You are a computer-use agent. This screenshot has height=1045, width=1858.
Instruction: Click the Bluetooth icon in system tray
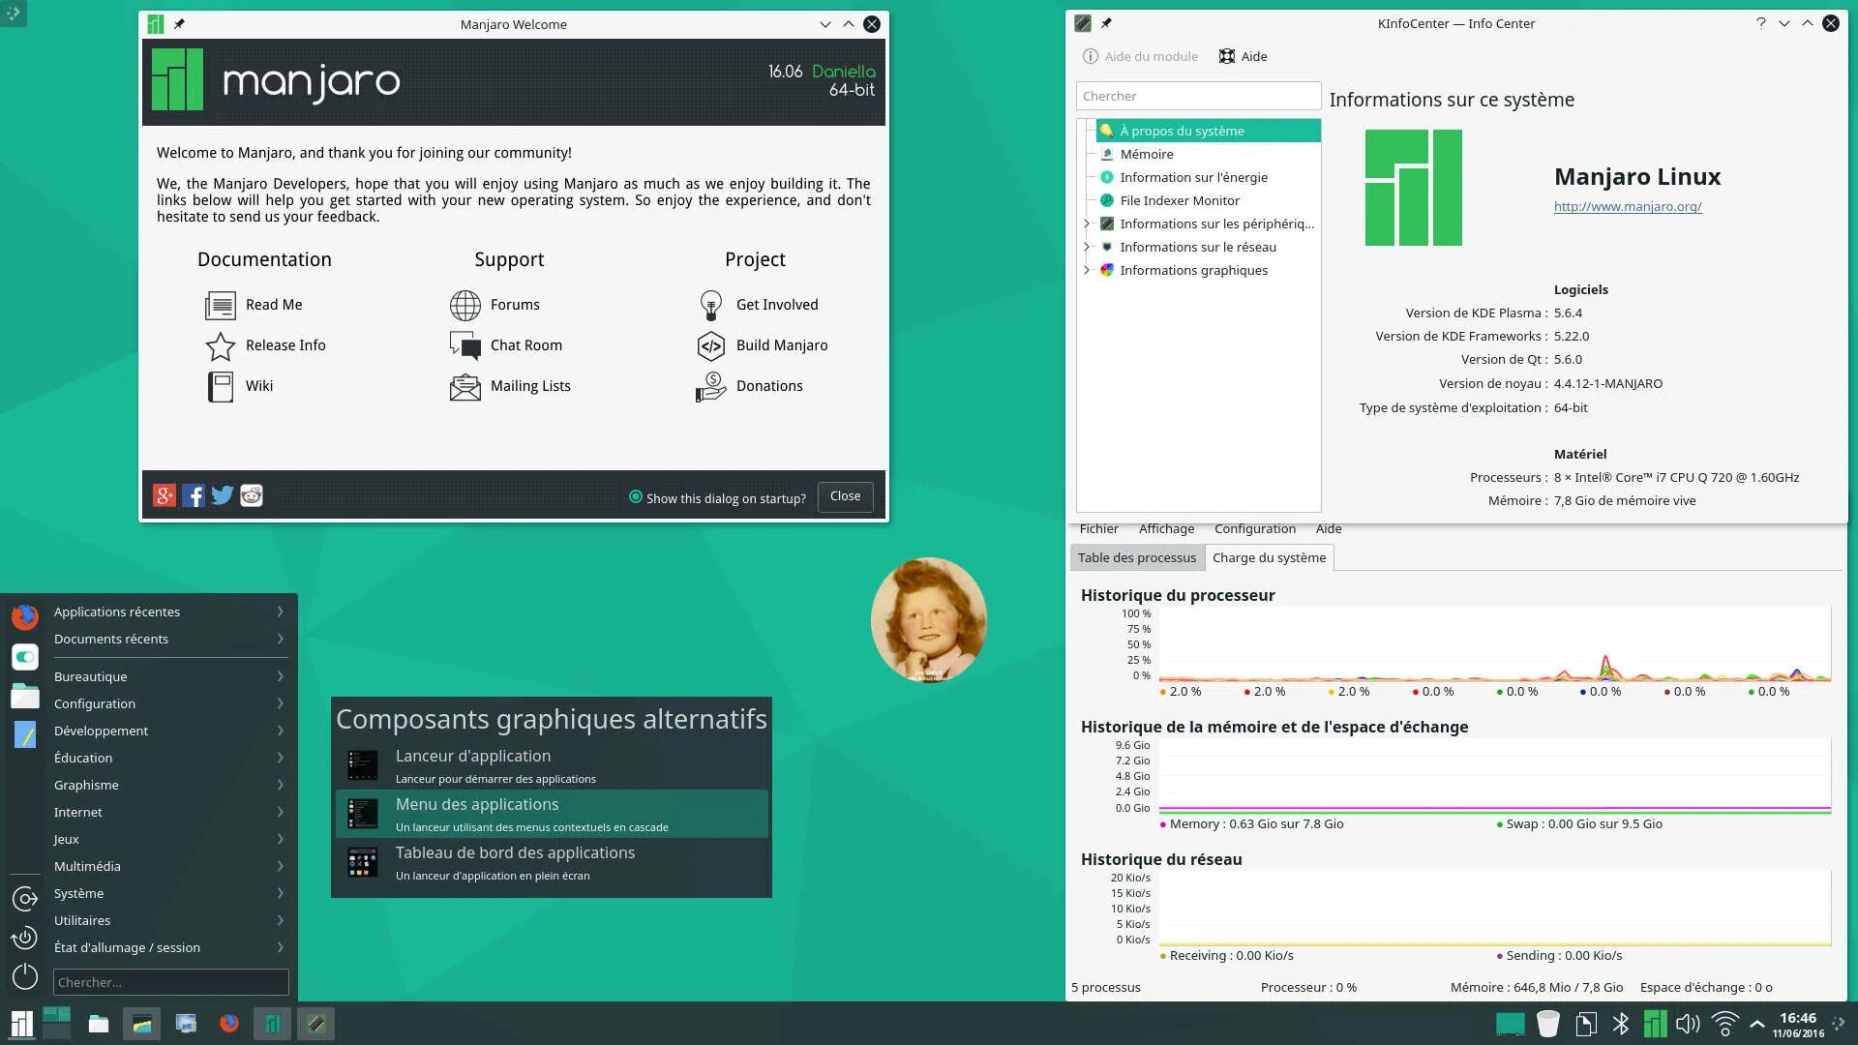click(1621, 1024)
